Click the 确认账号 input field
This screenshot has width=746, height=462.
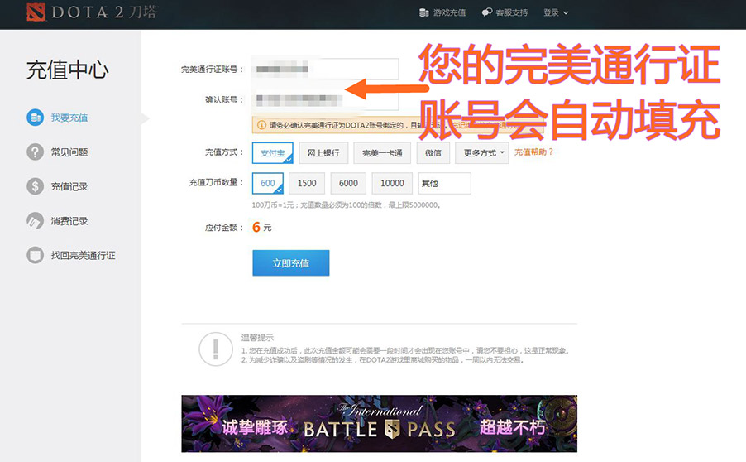pos(325,99)
